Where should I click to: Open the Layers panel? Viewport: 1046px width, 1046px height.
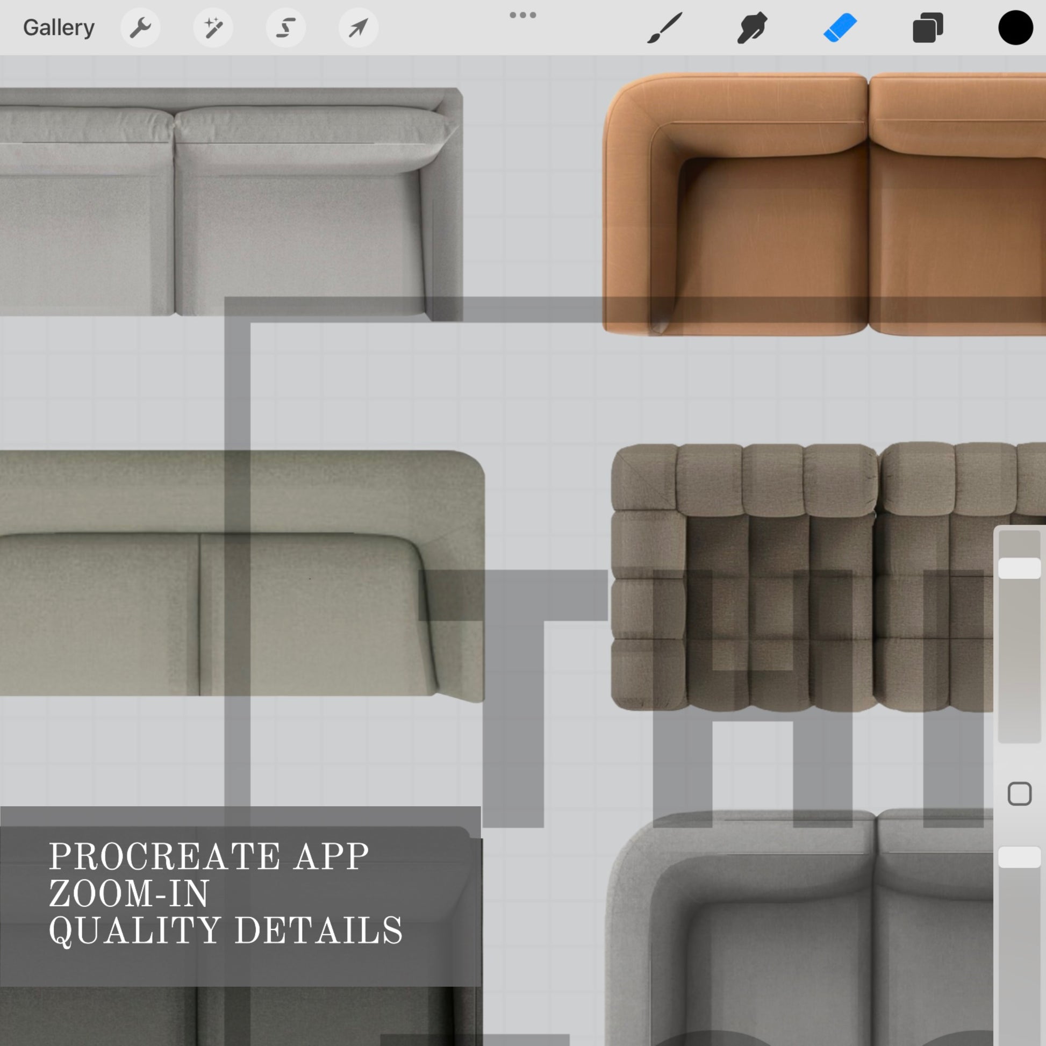(927, 27)
